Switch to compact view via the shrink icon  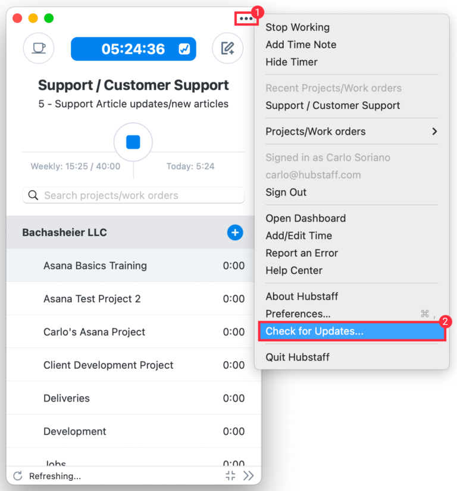click(x=230, y=476)
